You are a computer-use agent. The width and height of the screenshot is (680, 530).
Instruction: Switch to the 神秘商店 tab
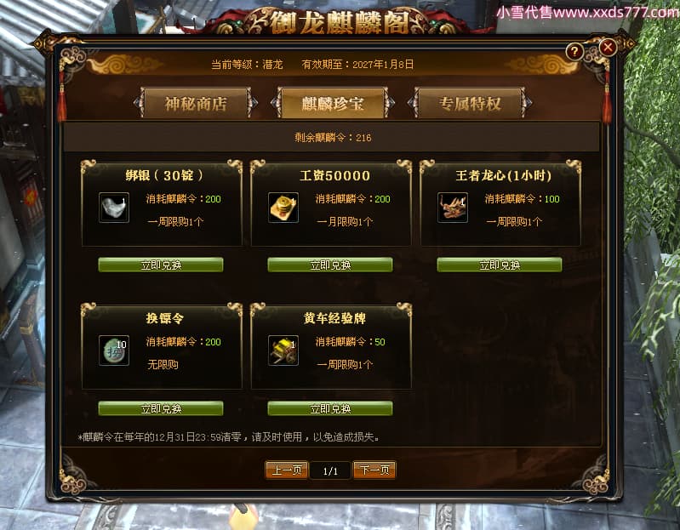[x=196, y=103]
